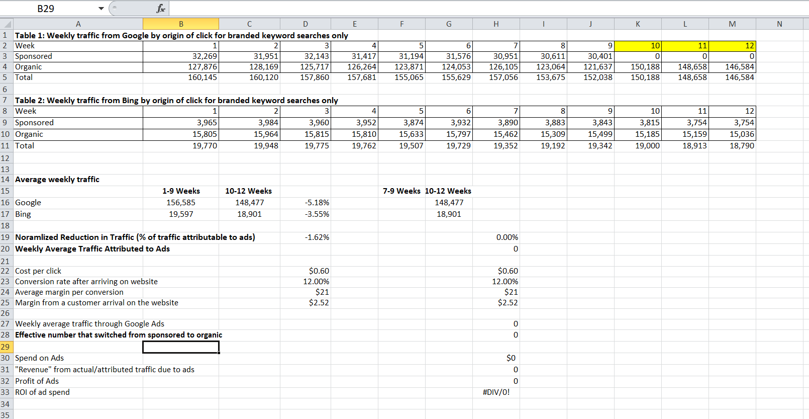Select the #DIV/0! error cell
This screenshot has width=809, height=419.
[x=496, y=392]
